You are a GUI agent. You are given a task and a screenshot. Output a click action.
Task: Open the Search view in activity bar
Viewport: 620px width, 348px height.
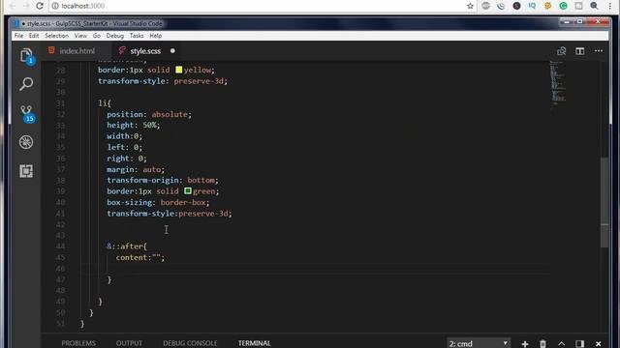click(x=26, y=84)
